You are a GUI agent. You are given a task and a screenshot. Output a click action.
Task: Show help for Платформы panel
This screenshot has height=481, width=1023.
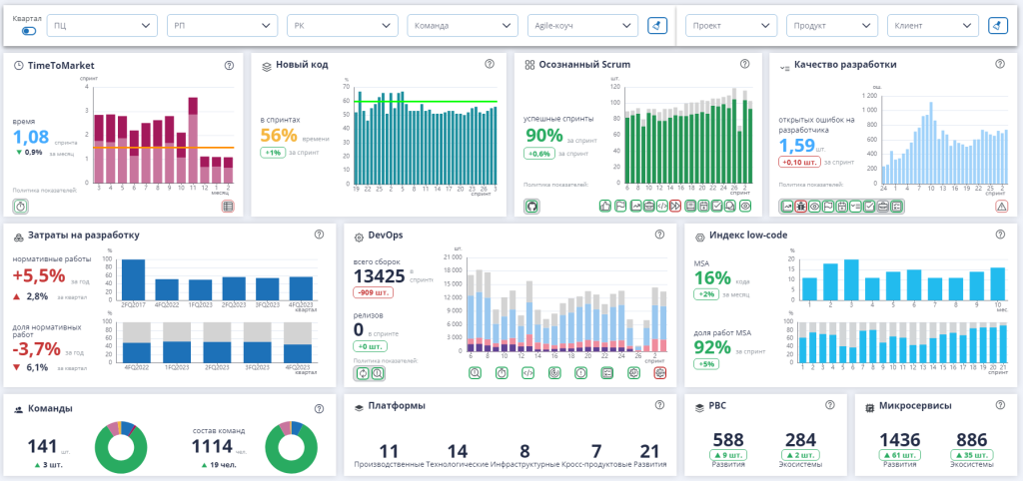[659, 405]
